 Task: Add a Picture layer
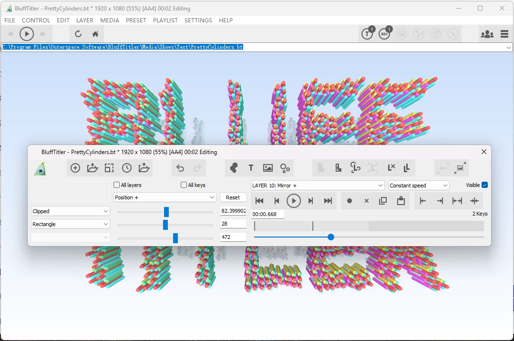tap(267, 168)
